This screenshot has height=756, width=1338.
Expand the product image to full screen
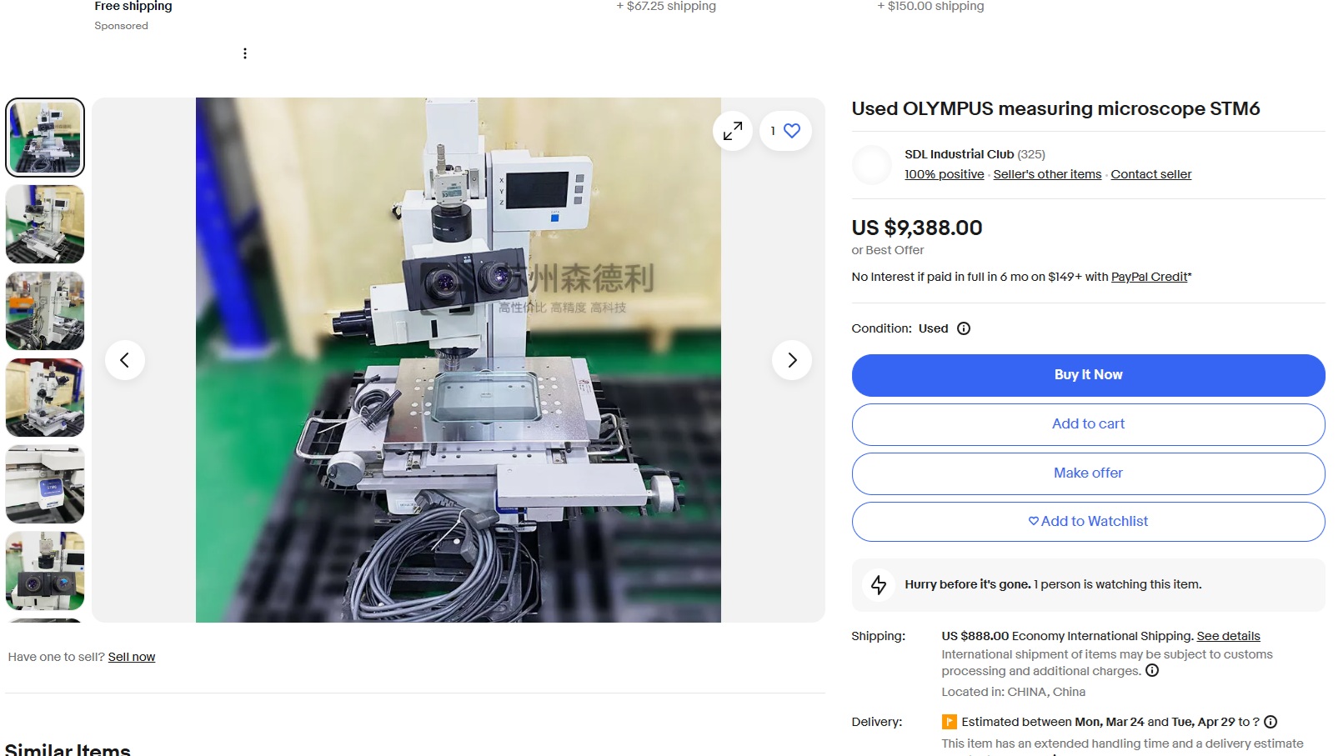point(733,131)
